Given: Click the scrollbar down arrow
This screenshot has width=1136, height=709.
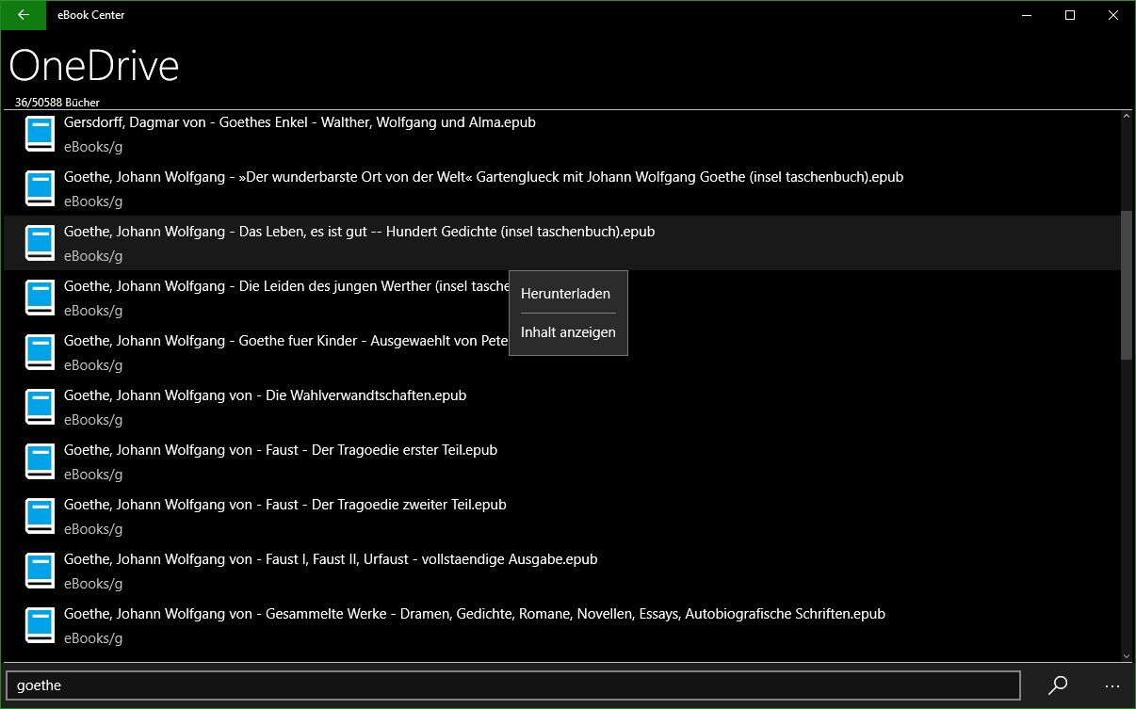Looking at the screenshot, I should coord(1127,656).
